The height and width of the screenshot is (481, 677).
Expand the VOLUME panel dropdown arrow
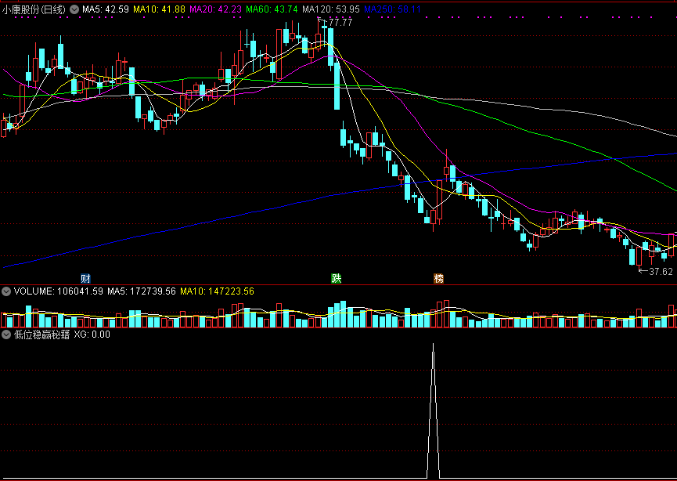tap(6, 291)
